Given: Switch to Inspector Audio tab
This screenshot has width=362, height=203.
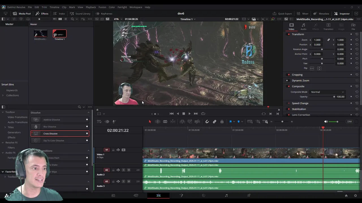Looking at the screenshot, I should [303, 27].
